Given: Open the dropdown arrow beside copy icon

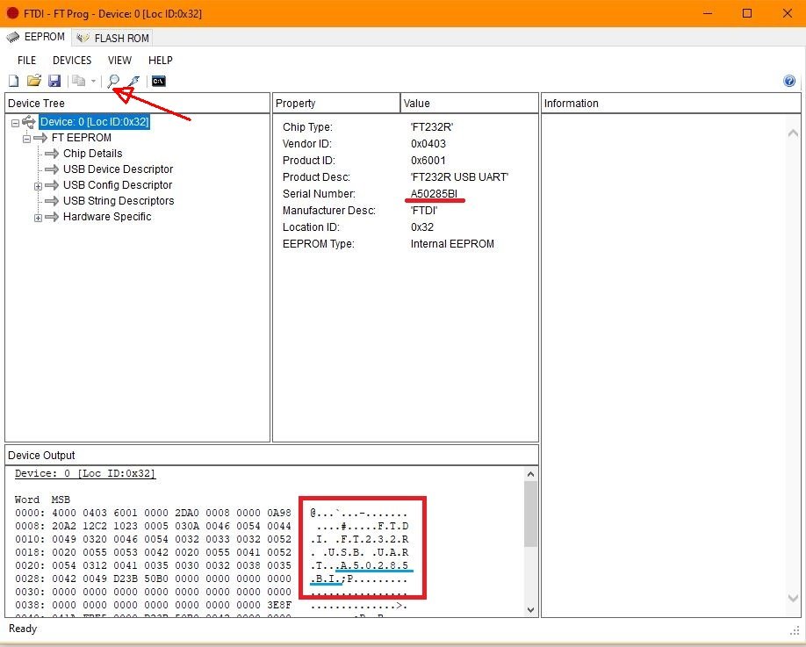Looking at the screenshot, I should pos(93,82).
